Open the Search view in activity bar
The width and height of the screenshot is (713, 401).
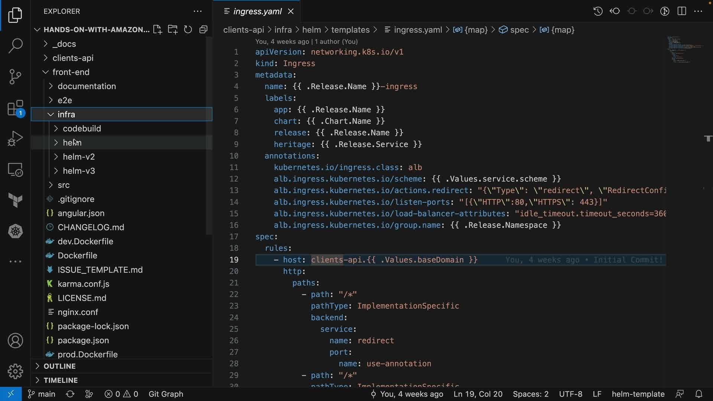pyautogui.click(x=15, y=46)
